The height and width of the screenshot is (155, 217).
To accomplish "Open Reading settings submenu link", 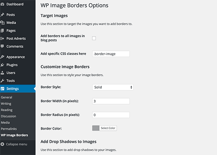I will [7, 110].
